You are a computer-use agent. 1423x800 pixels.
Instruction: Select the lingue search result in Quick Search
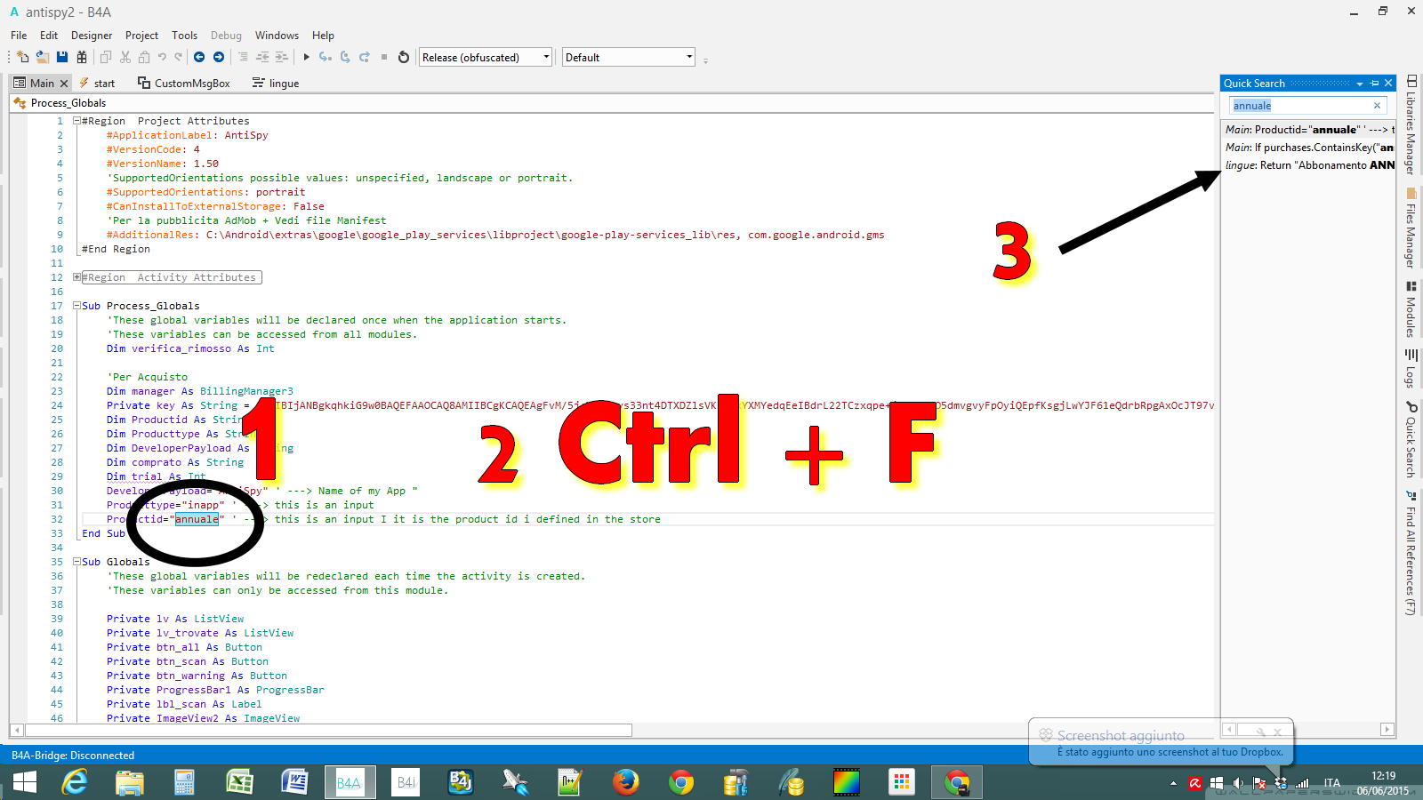[1307, 164]
